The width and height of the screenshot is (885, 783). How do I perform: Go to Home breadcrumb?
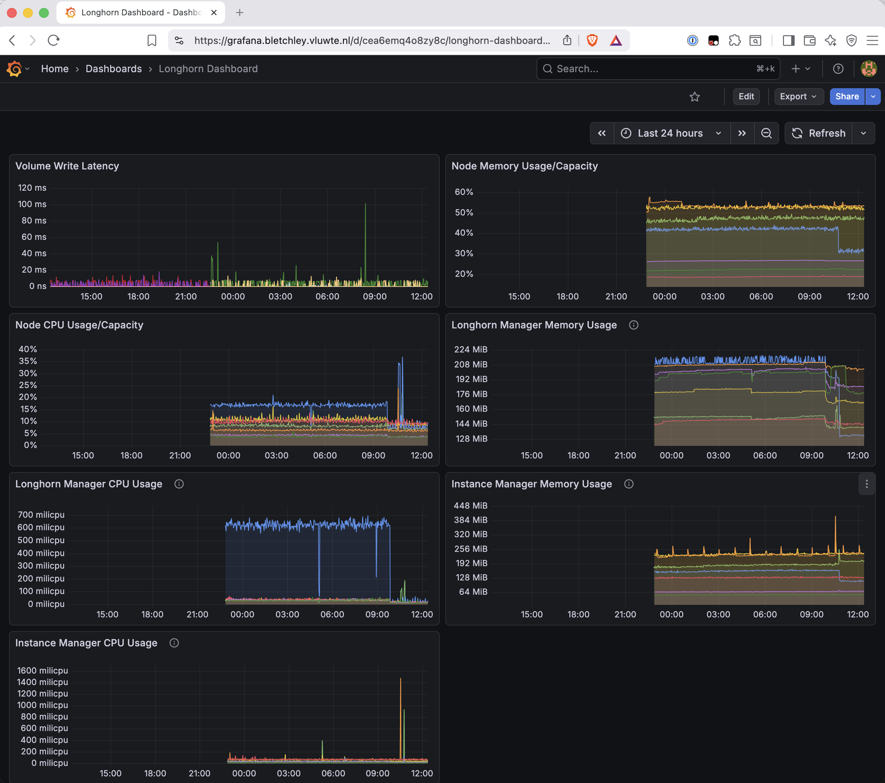point(55,68)
